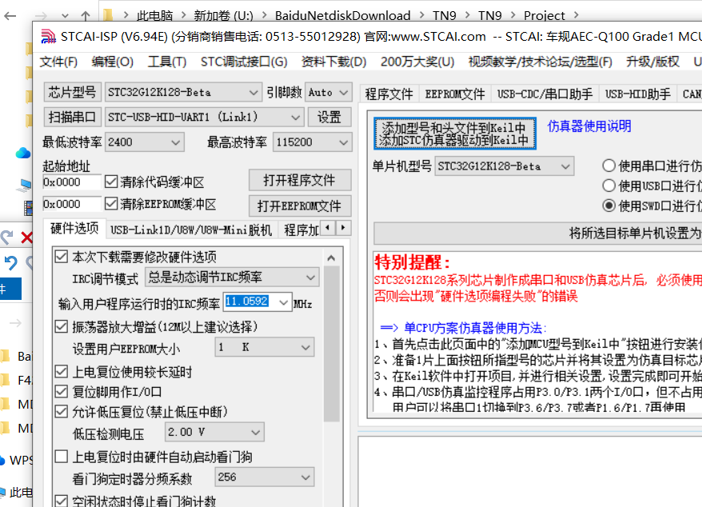Open 视频教学/技术论坛/选型(F) menu
The width and height of the screenshot is (702, 507).
(x=540, y=62)
